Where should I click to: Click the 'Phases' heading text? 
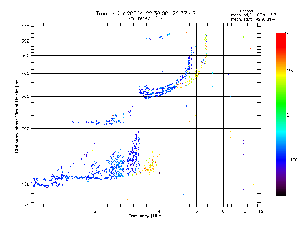pyautogui.click(x=246, y=11)
